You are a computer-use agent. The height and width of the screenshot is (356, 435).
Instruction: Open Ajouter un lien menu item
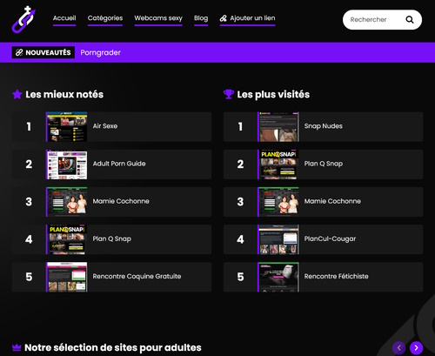pyautogui.click(x=247, y=18)
